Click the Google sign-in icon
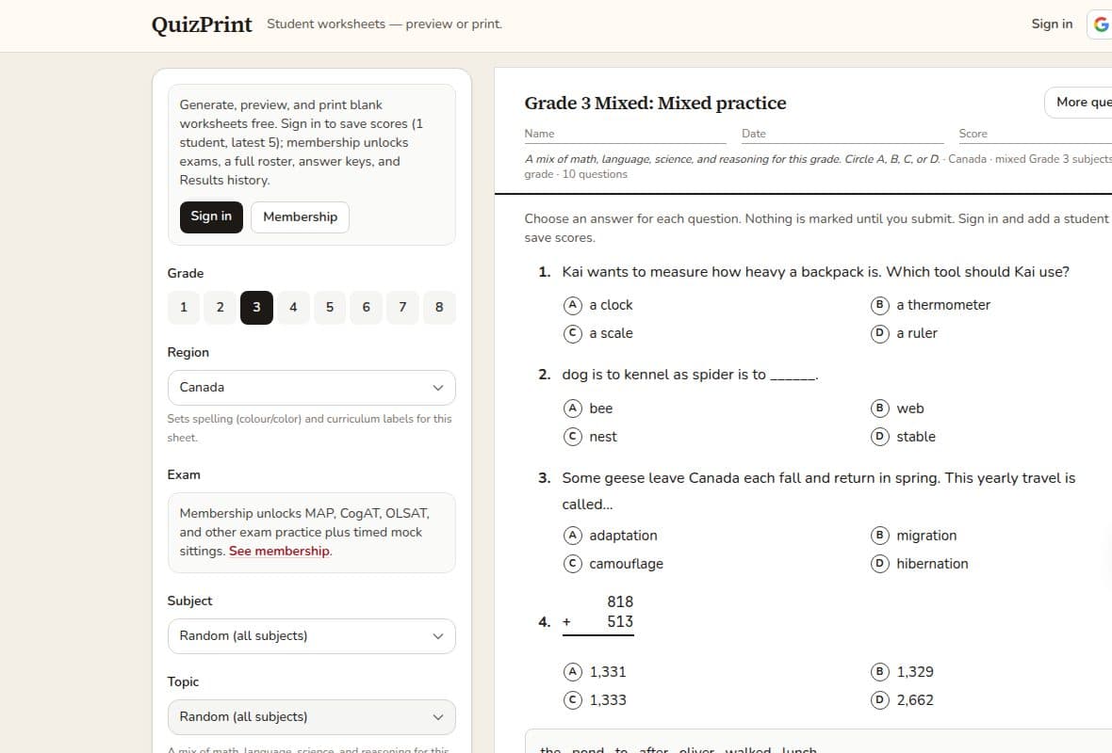The image size is (1112, 753). (x=1101, y=24)
